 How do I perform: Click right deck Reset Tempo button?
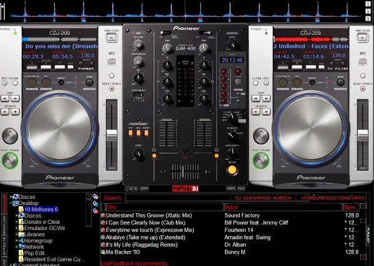coord(363,88)
